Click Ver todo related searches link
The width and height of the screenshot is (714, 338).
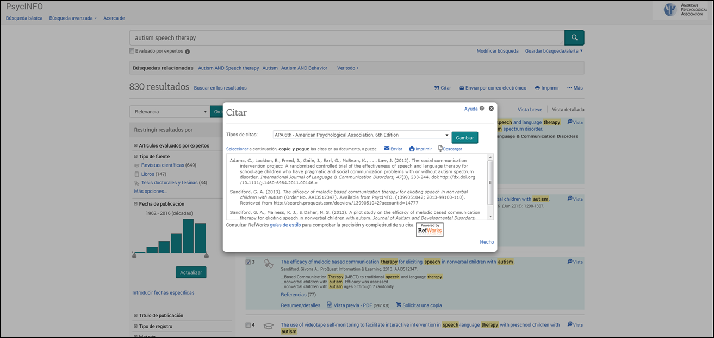click(347, 68)
